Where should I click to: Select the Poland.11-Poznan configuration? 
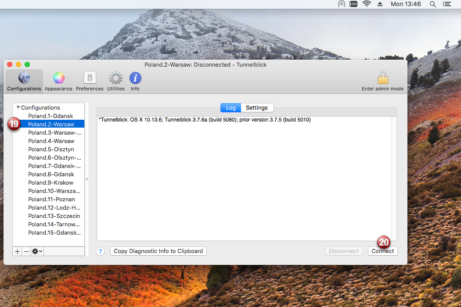(x=49, y=199)
